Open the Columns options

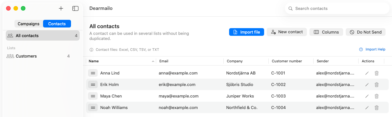tap(326, 32)
